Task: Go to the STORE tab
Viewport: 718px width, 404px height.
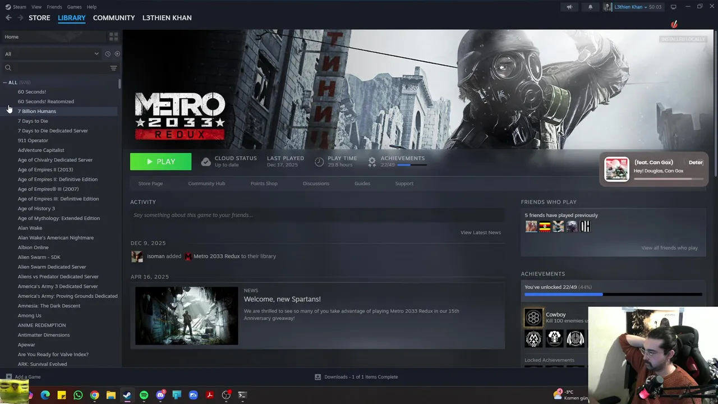Action: coord(39,18)
